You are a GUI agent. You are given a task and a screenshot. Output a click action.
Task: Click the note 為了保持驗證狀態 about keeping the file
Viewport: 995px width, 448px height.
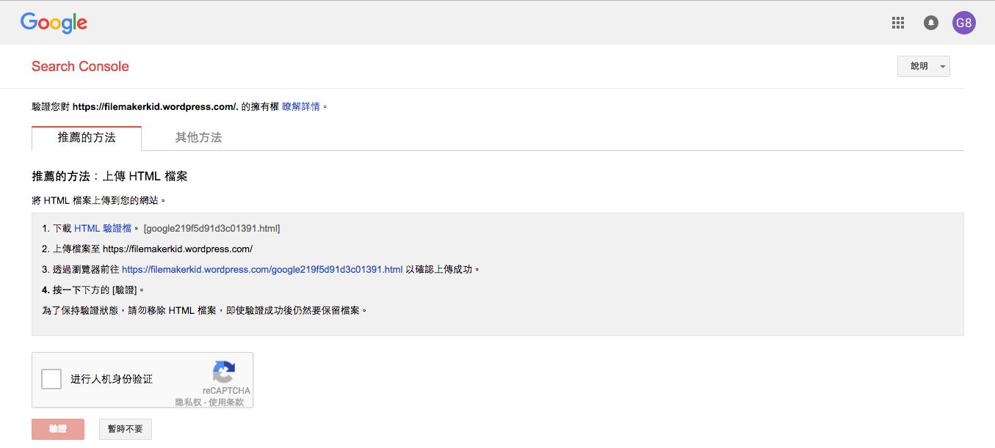point(205,310)
